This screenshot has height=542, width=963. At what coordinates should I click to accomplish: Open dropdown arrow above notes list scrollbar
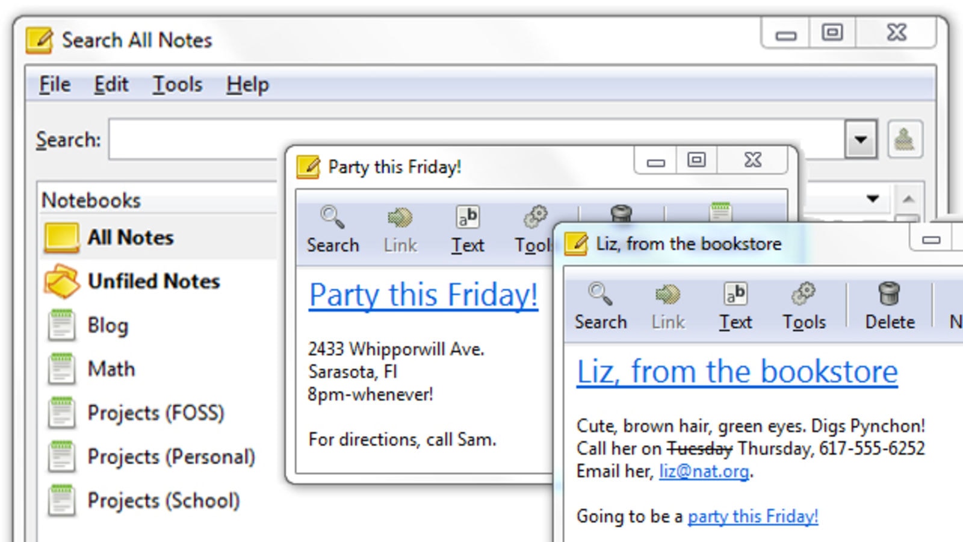(x=873, y=199)
